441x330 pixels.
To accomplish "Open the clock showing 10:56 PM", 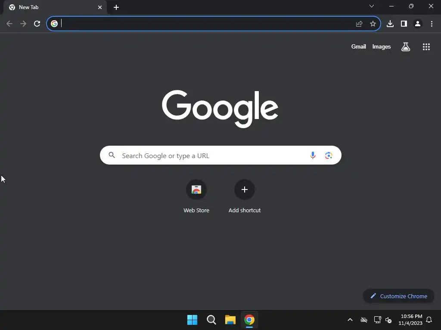I will point(410,320).
